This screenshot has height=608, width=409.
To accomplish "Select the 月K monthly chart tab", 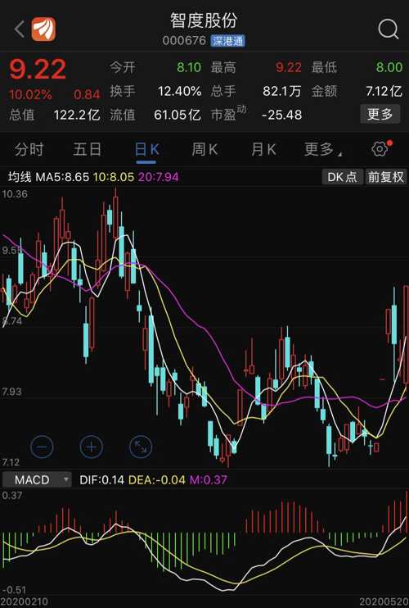I will [263, 149].
